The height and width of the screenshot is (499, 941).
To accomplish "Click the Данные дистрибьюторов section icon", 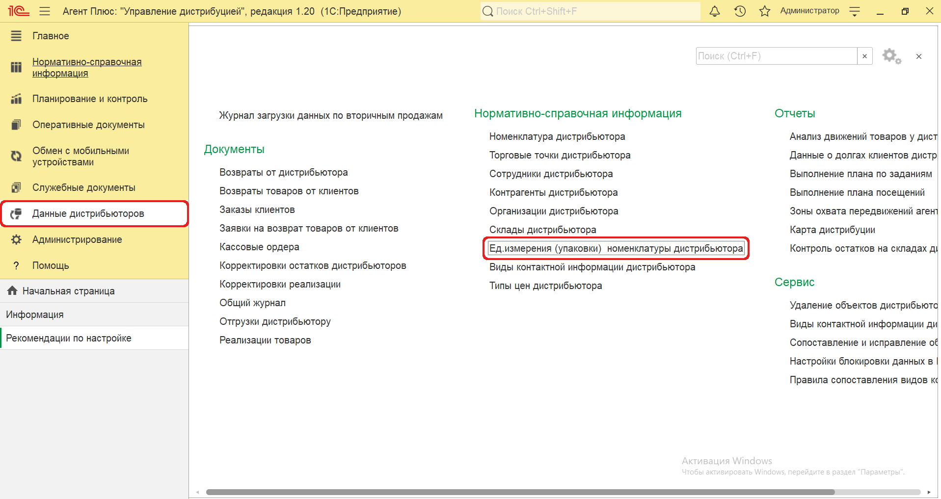I will click(16, 213).
